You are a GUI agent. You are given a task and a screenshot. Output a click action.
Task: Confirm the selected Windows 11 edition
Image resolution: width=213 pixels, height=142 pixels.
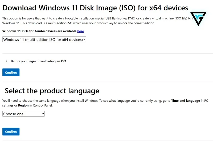11,72
